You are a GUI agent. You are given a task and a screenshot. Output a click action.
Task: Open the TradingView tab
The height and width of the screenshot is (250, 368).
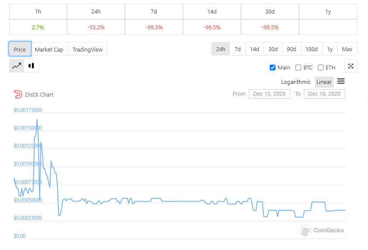coord(88,49)
